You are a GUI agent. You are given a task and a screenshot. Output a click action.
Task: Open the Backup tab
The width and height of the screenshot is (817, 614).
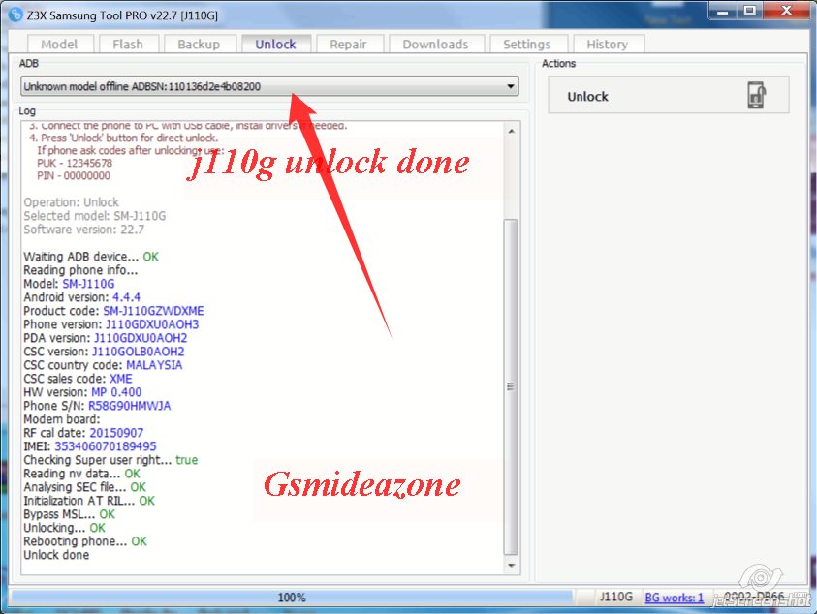click(199, 45)
